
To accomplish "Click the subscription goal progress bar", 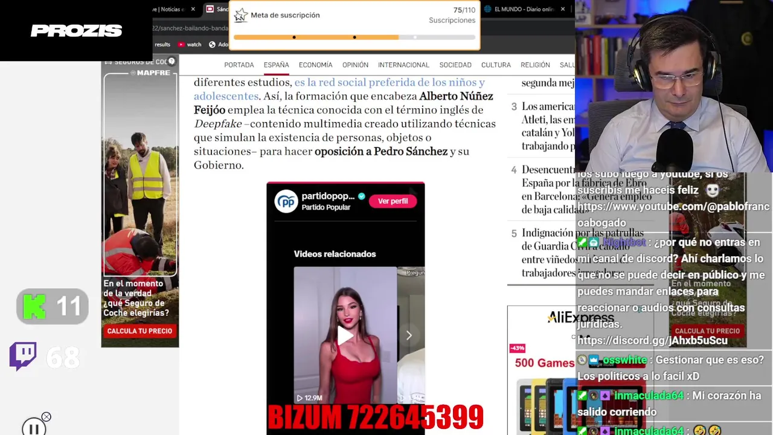I will point(354,37).
